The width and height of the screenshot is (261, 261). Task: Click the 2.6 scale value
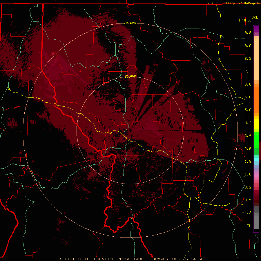coord(248,149)
